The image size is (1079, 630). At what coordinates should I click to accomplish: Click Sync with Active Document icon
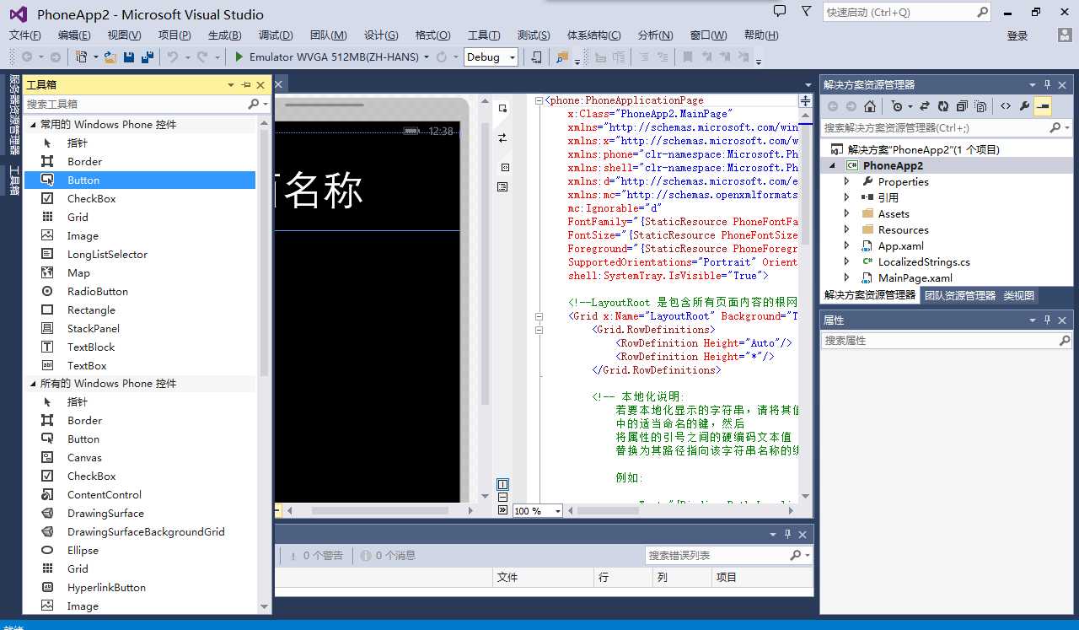point(925,106)
